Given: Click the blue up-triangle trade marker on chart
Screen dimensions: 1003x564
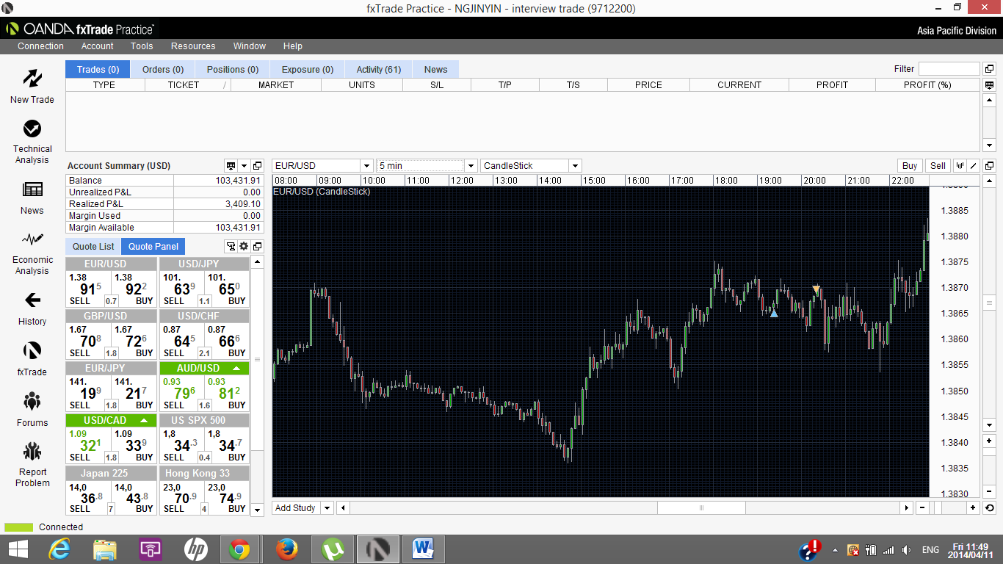Looking at the screenshot, I should [774, 314].
